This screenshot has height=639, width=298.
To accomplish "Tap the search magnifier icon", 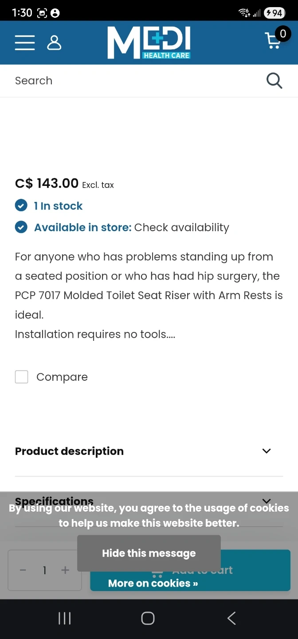I will [x=274, y=81].
